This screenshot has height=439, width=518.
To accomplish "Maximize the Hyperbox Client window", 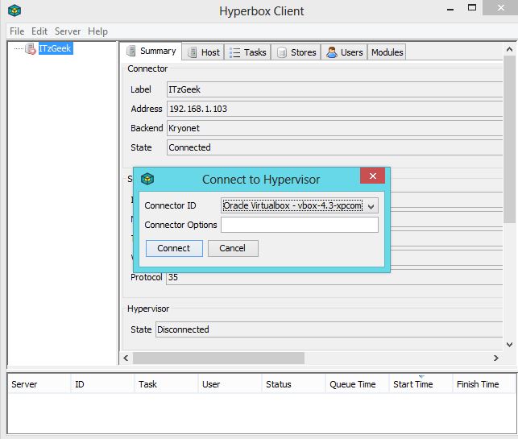I will pyautogui.click(x=472, y=7).
